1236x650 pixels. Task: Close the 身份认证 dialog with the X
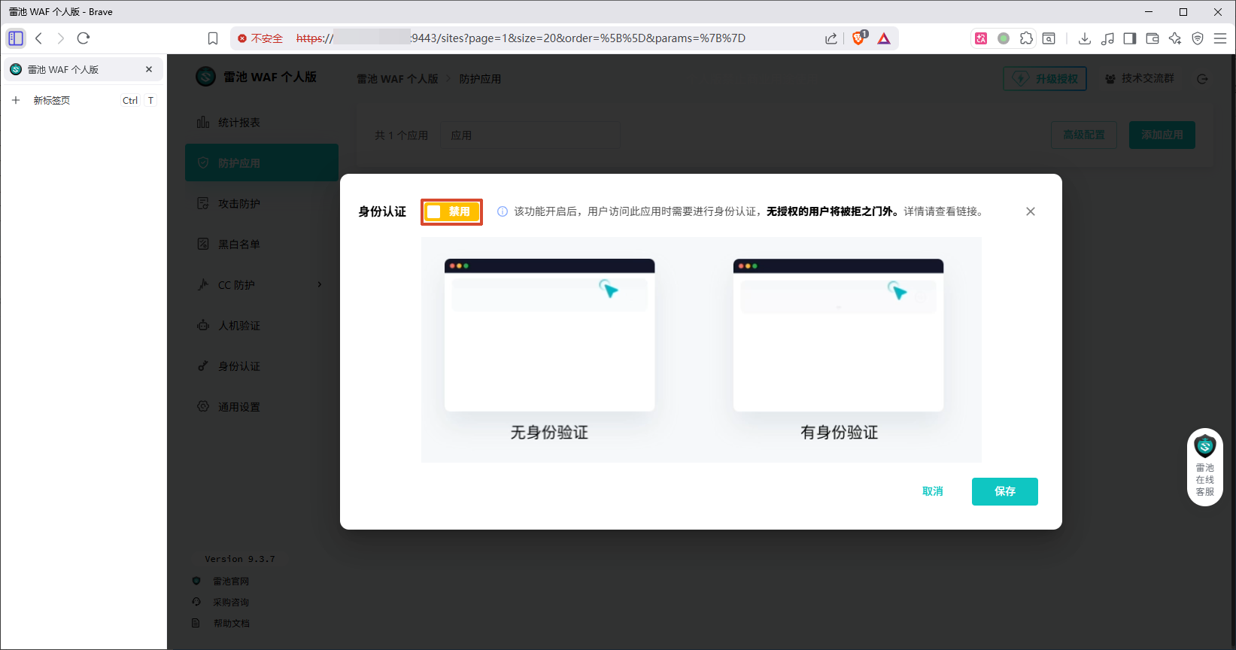click(1031, 211)
